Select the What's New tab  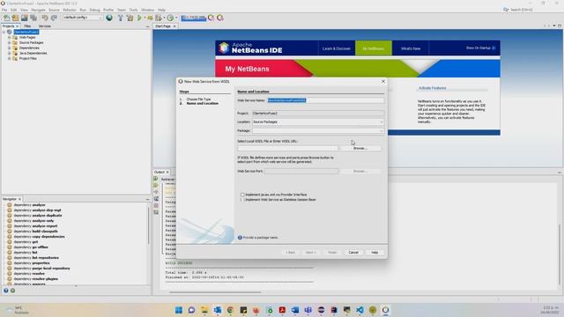click(411, 48)
